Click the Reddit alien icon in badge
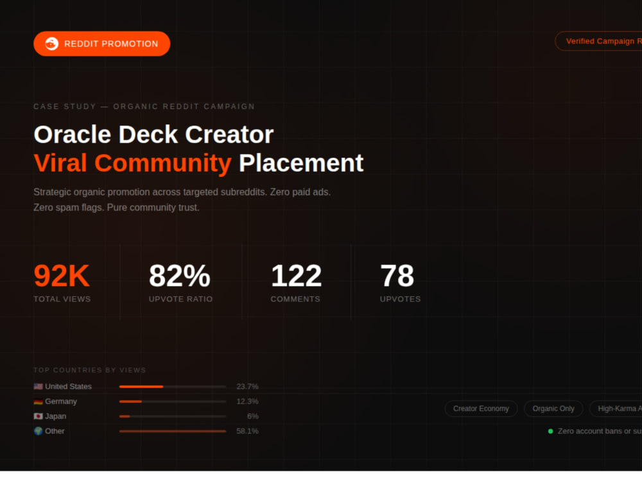Viewport: 642px width, 481px height. pos(51,44)
